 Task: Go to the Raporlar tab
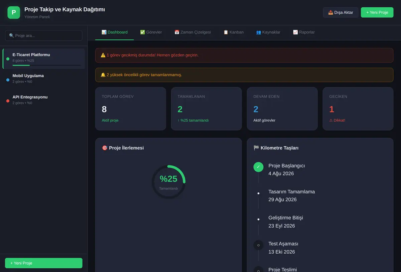[304, 32]
